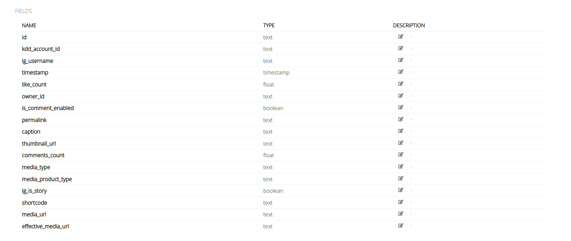
Task: Edit description of ig_username field
Action: click(x=401, y=60)
